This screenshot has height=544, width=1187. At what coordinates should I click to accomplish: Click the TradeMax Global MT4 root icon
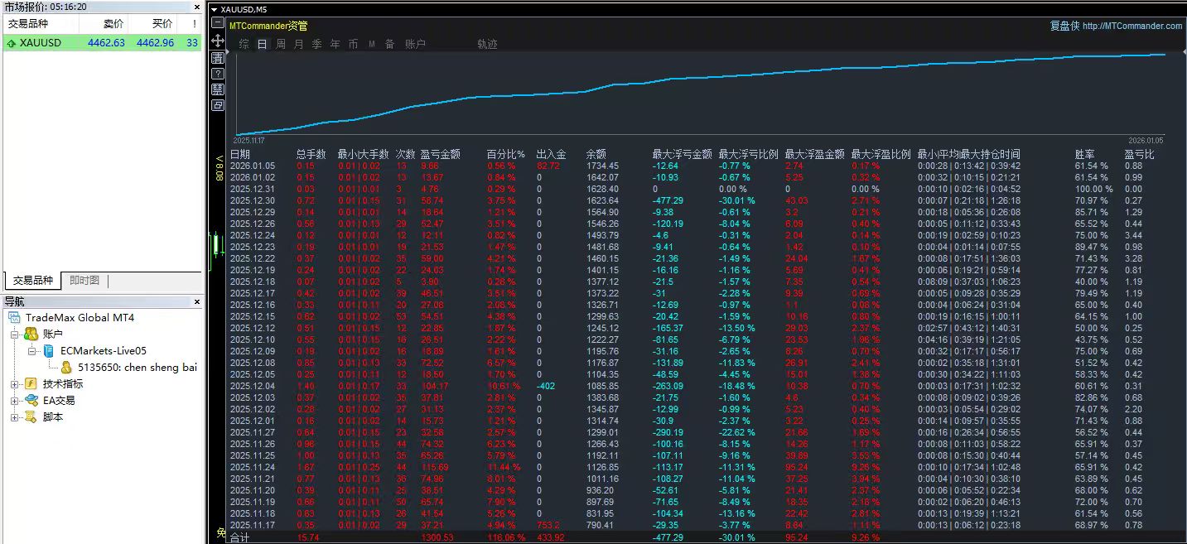tap(14, 317)
